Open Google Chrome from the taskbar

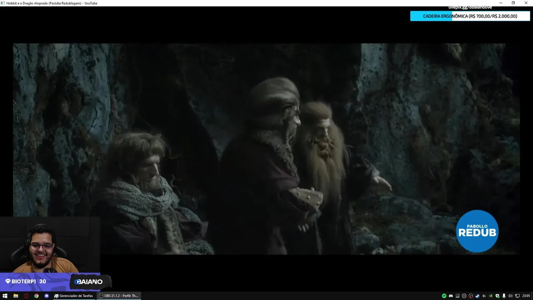(36, 296)
